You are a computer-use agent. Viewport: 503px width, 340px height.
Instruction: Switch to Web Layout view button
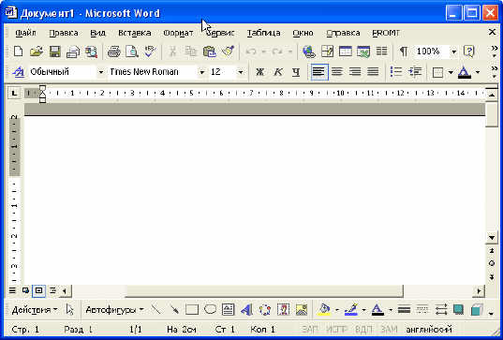25,290
